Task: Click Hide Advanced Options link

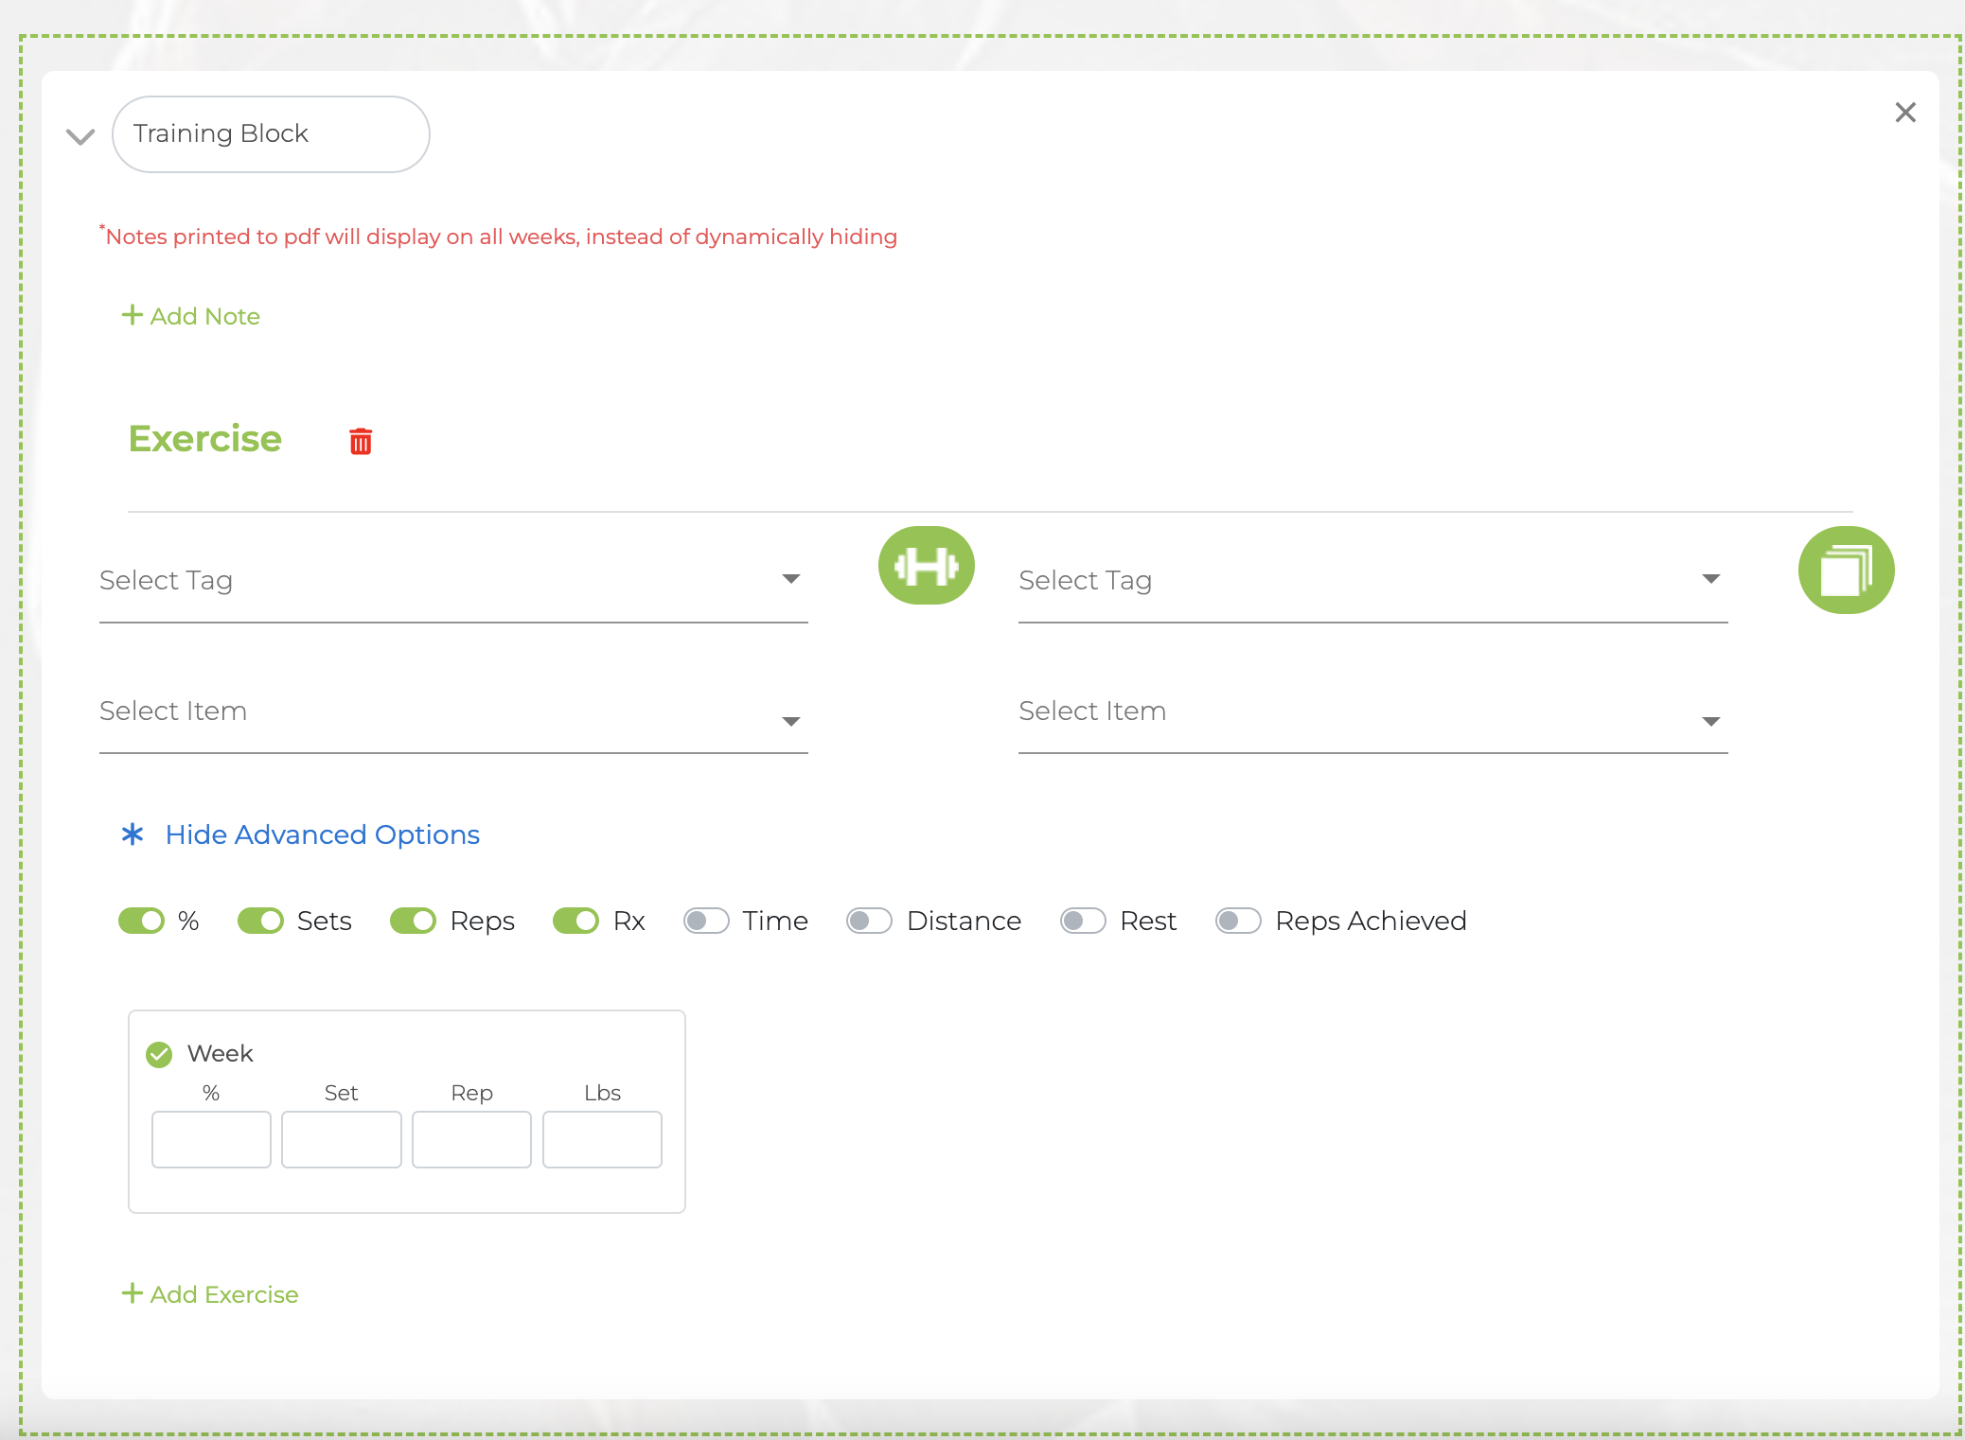Action: pyautogui.click(x=322, y=834)
